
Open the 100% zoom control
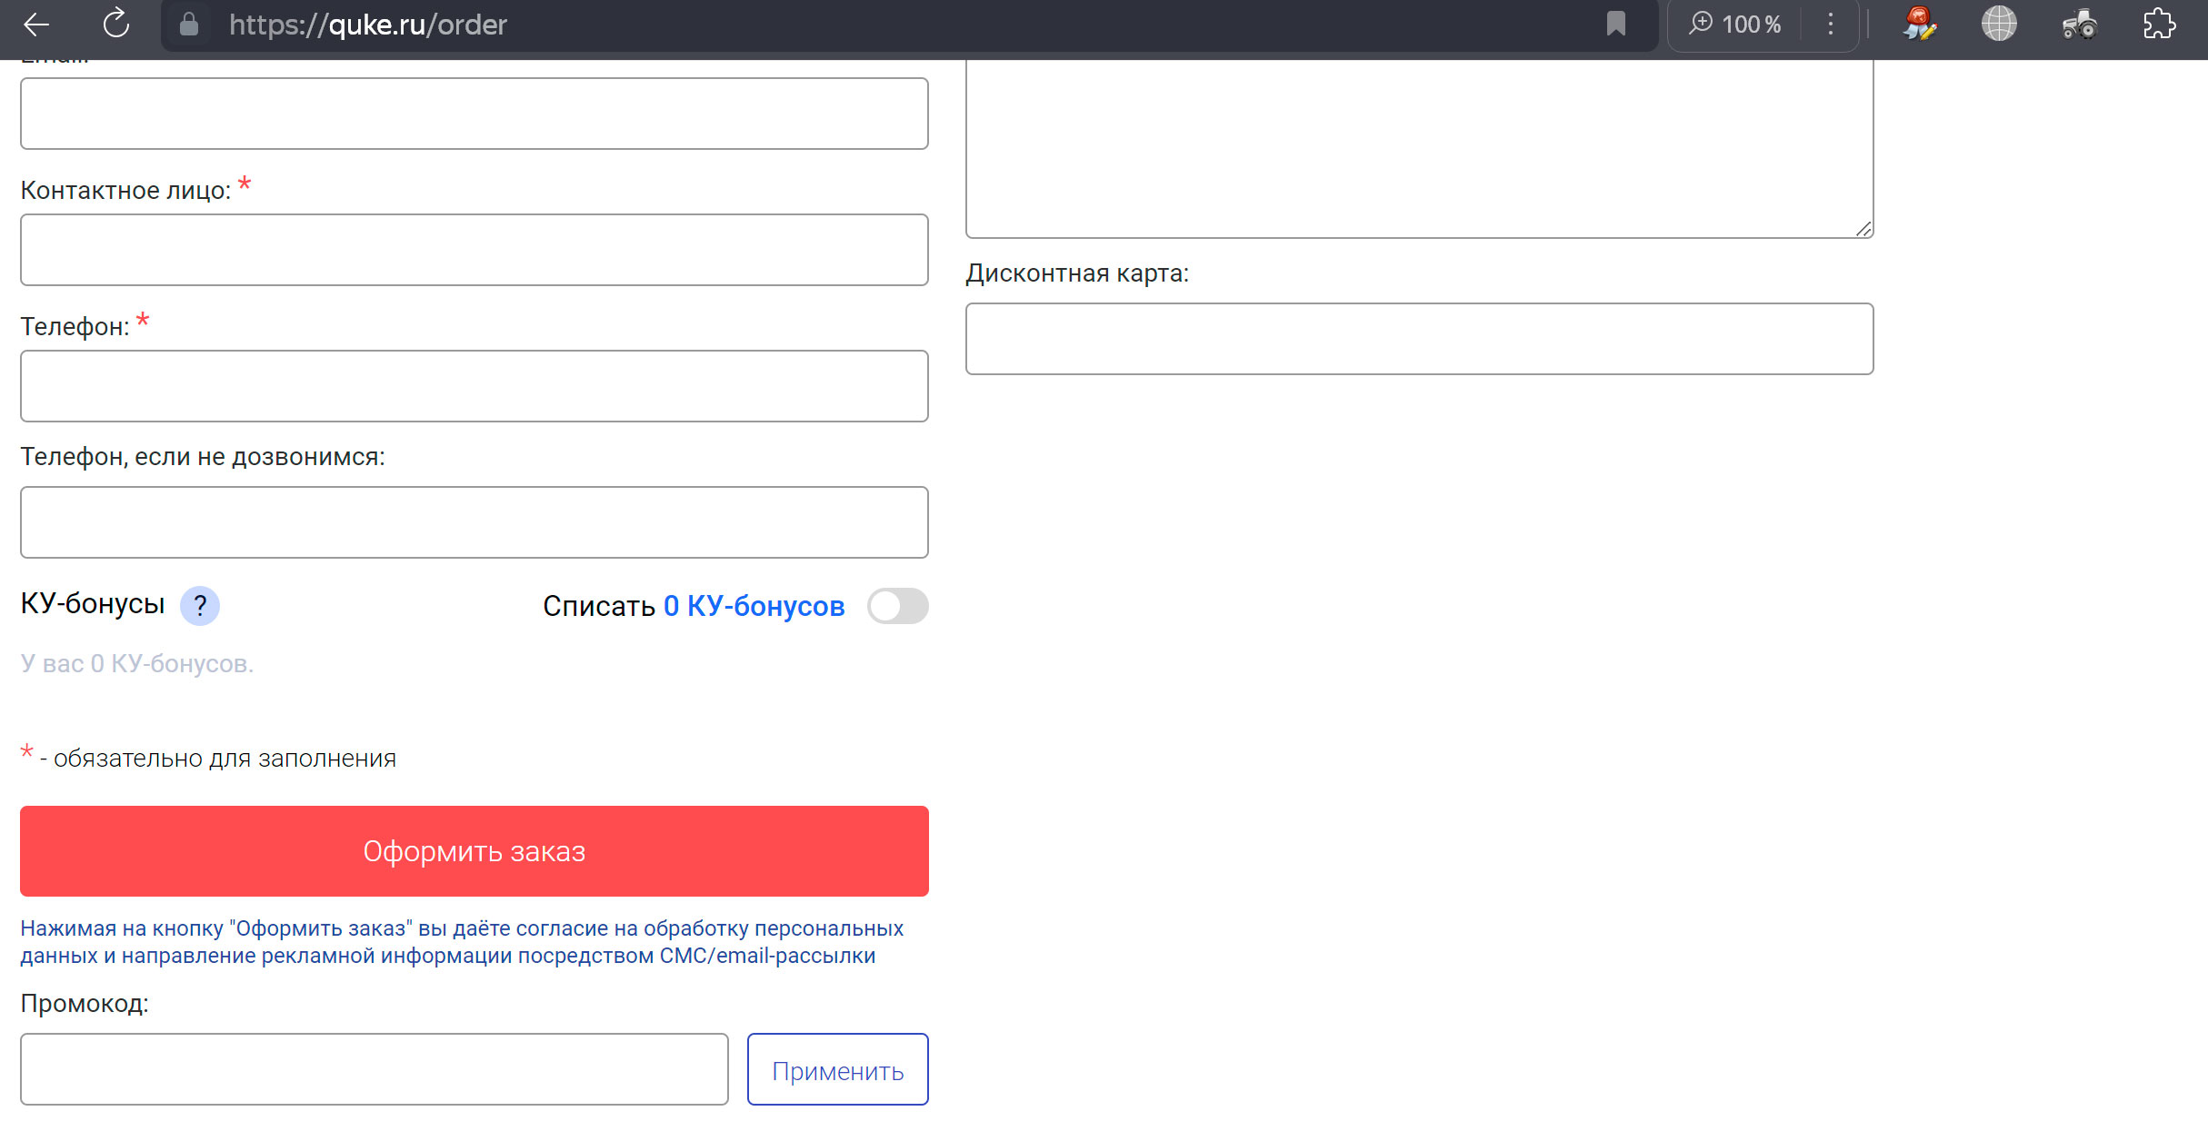tap(1734, 24)
